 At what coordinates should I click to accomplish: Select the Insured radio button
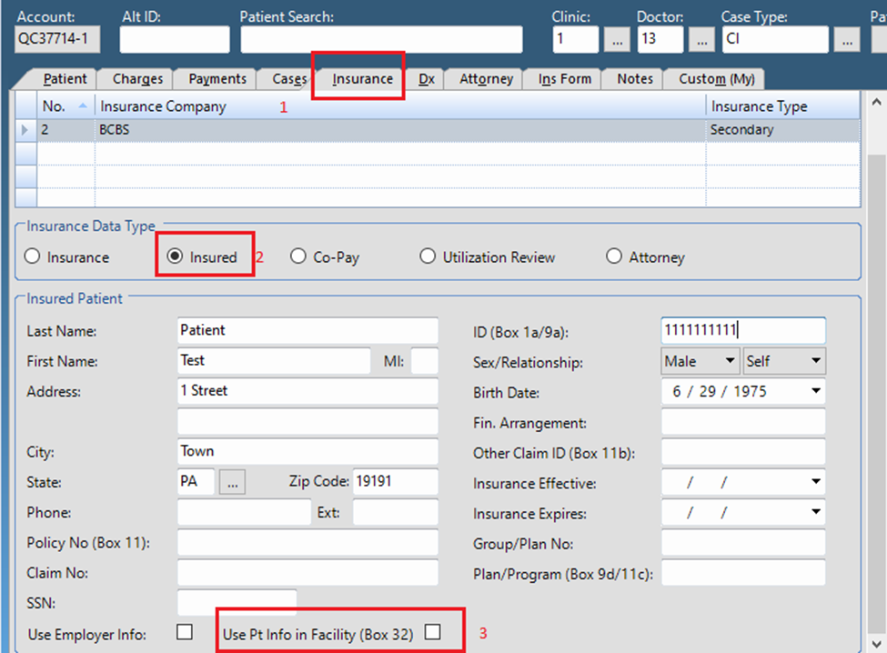pos(175,256)
